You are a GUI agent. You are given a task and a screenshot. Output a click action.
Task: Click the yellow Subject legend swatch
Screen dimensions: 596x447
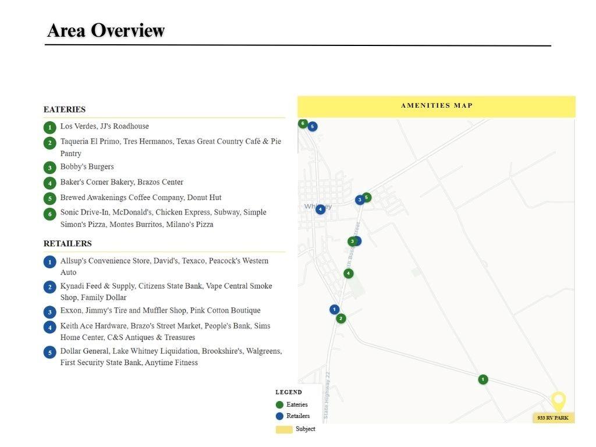[x=284, y=430]
